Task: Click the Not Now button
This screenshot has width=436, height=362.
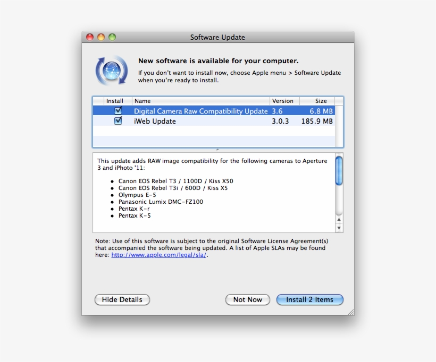Action: click(x=248, y=299)
